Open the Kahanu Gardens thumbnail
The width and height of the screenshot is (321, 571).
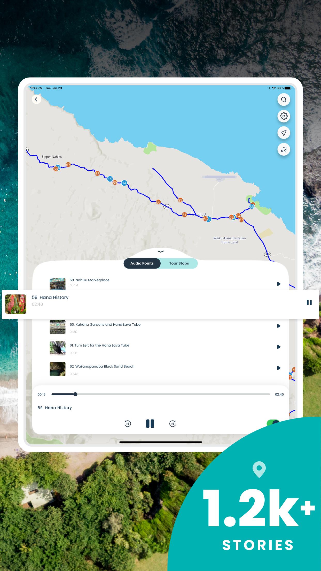[x=58, y=327]
